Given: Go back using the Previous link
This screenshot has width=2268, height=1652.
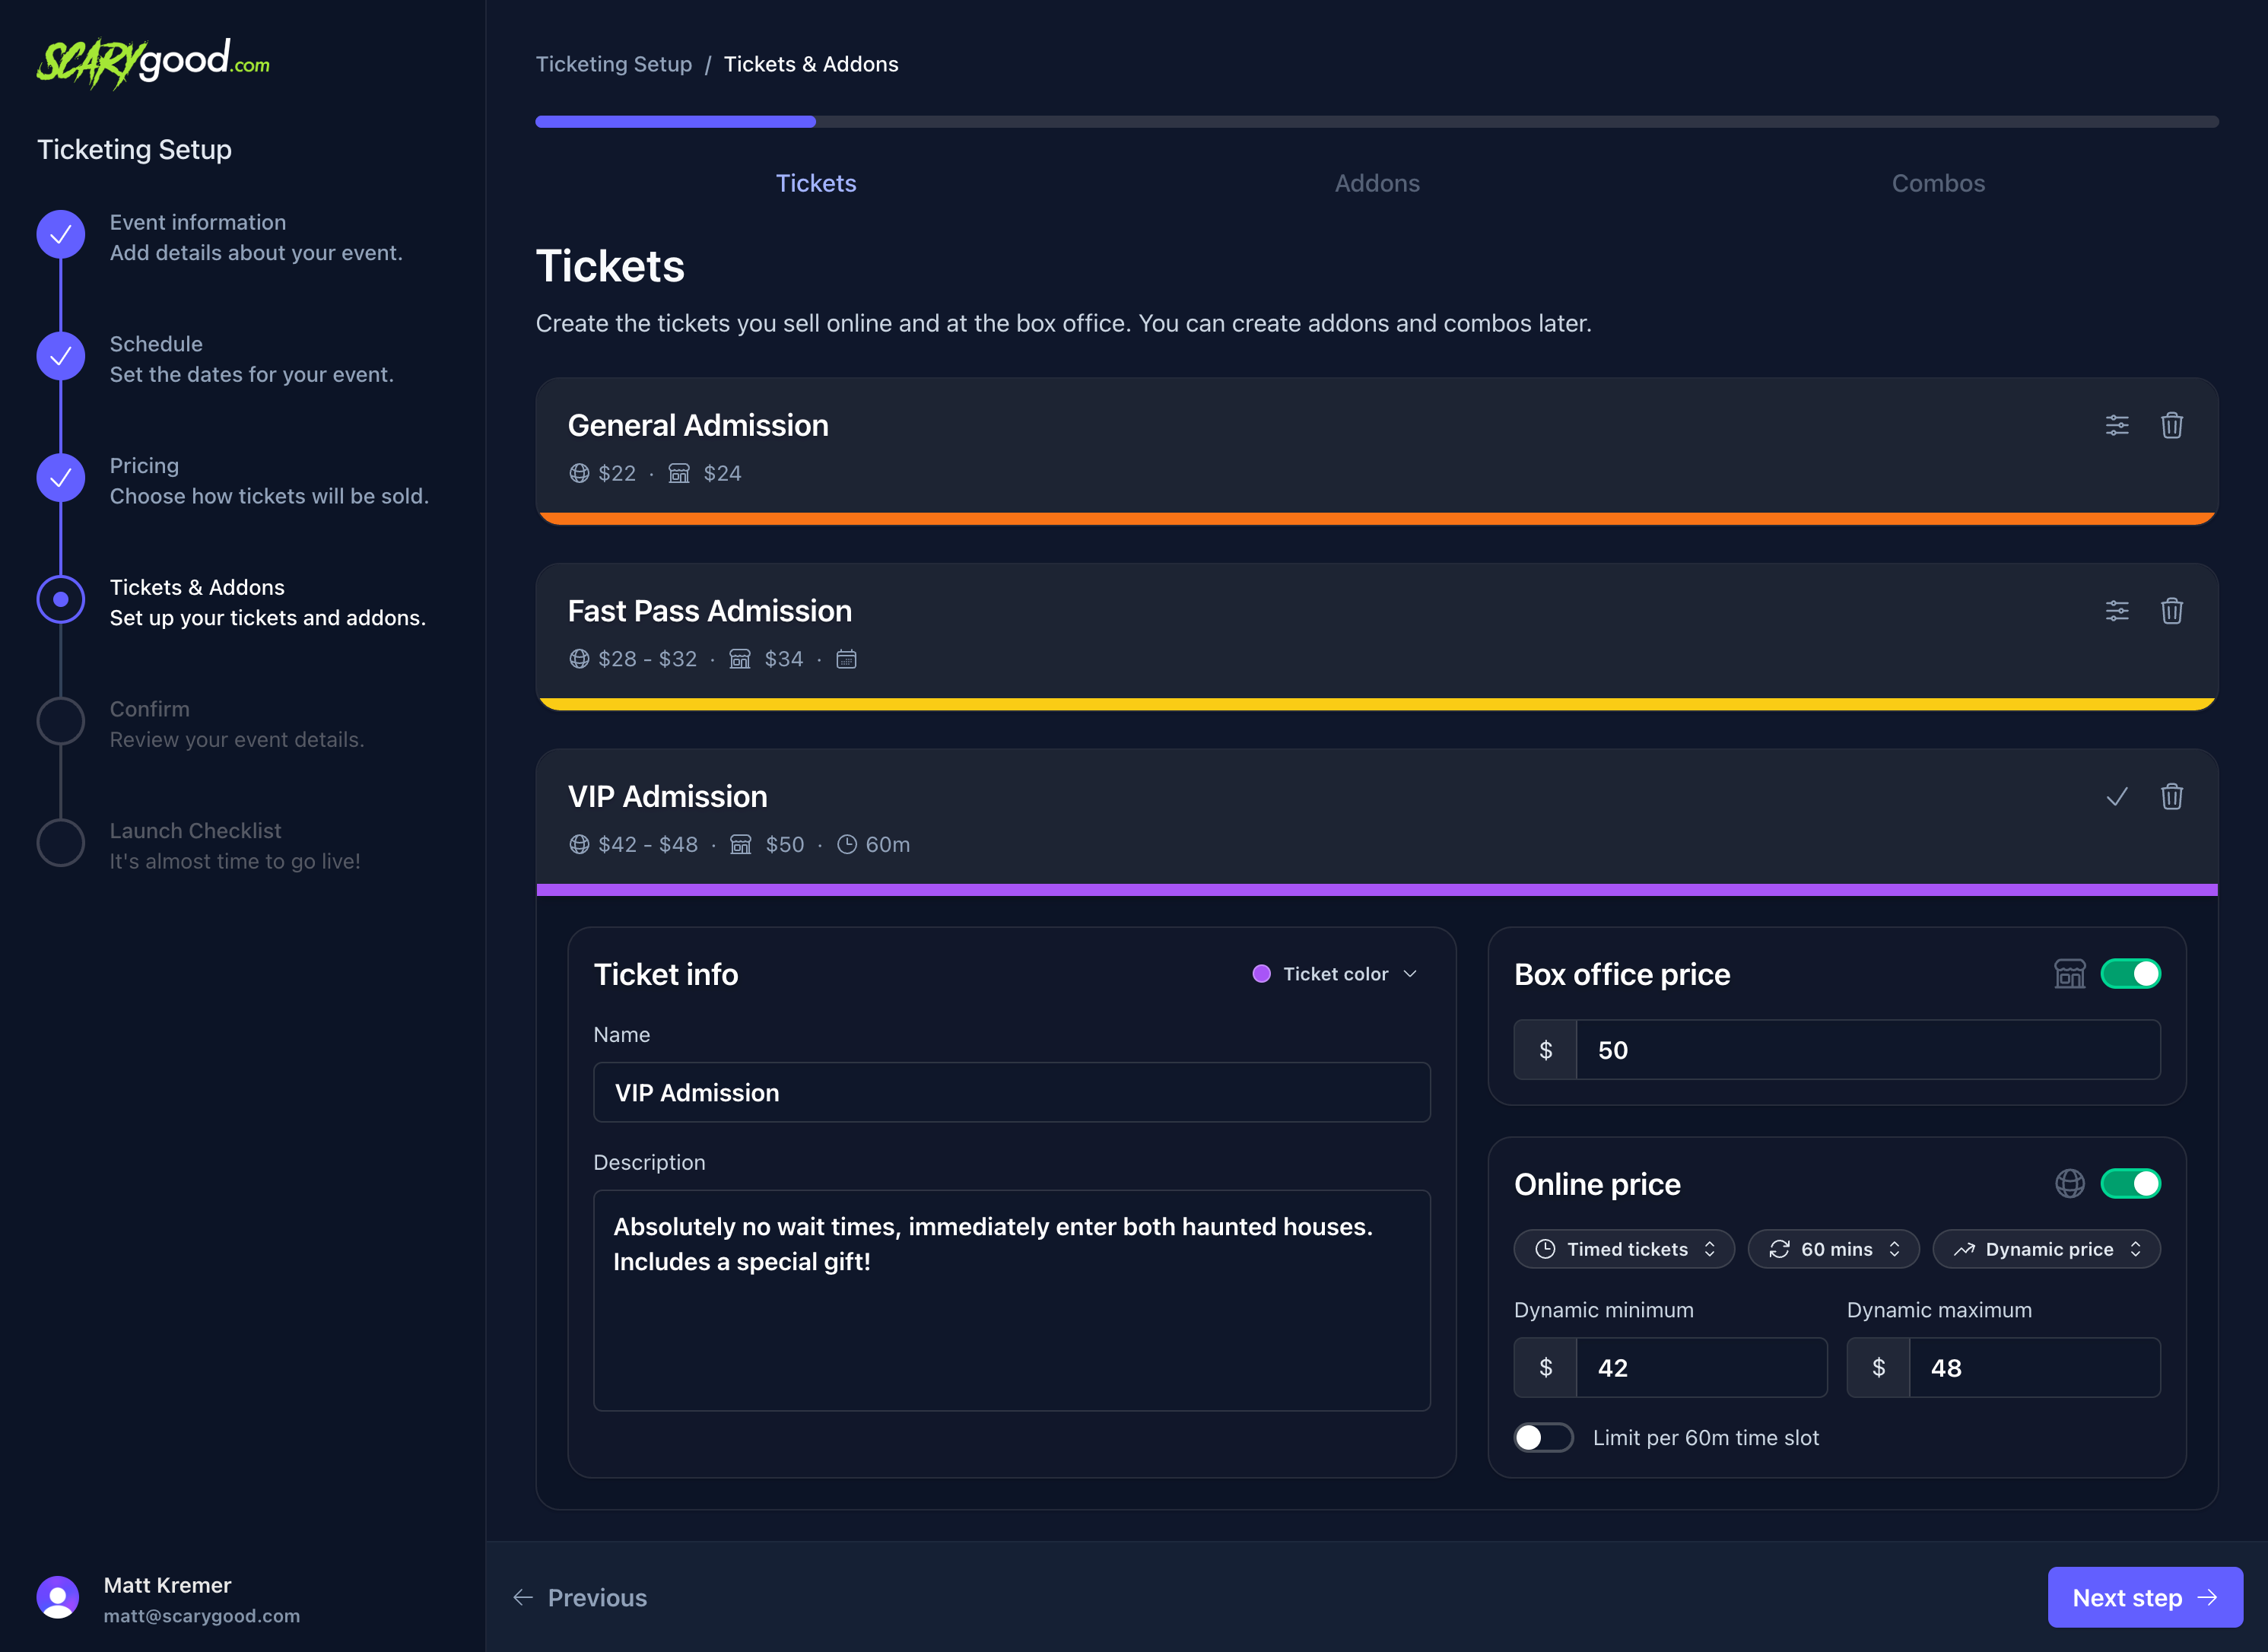Looking at the screenshot, I should coord(581,1597).
